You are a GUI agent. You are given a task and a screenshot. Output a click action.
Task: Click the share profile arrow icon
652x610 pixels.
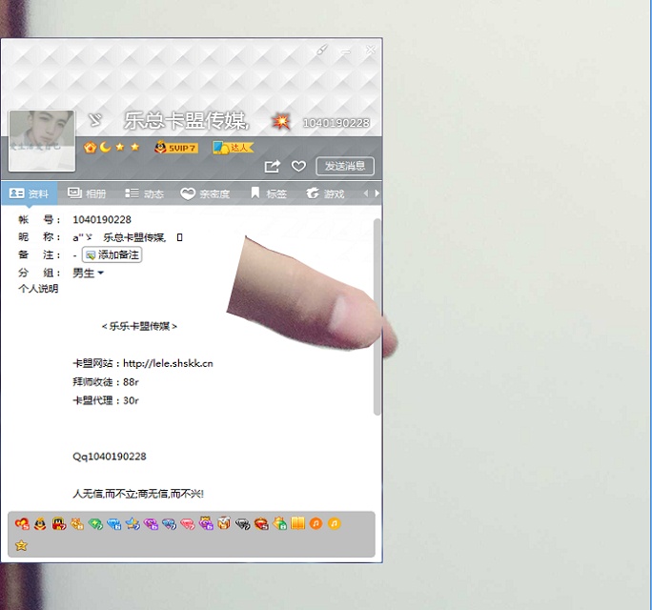273,167
